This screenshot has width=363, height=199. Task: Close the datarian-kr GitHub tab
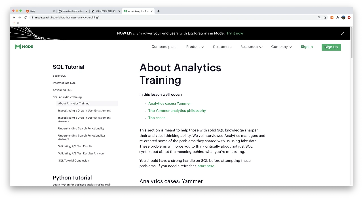[x=86, y=11]
